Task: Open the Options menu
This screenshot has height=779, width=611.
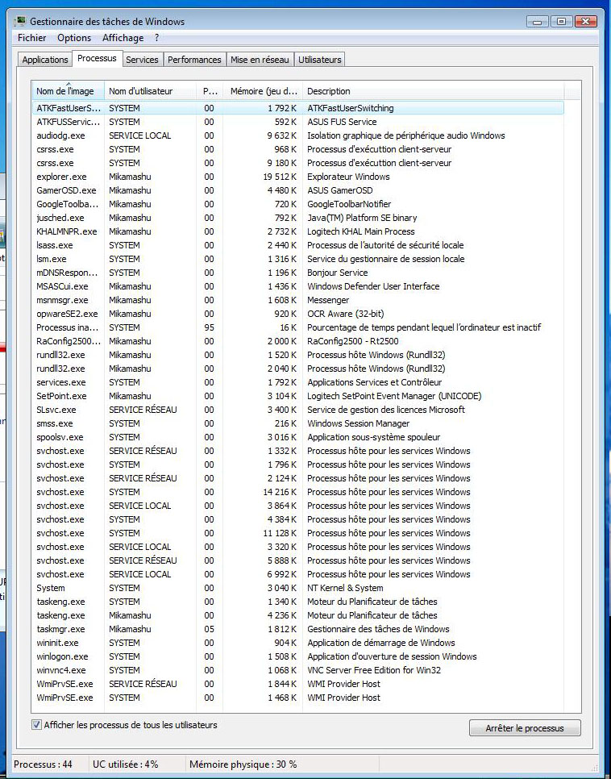Action: click(x=74, y=38)
